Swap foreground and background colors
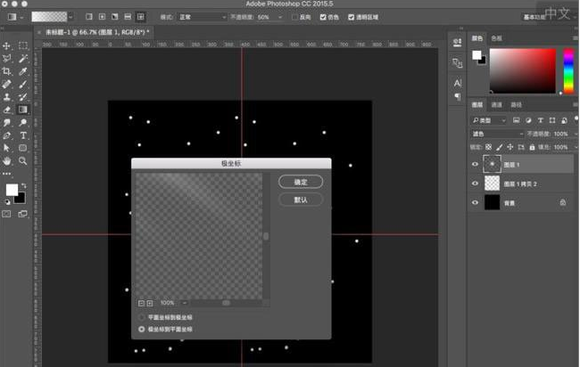 coord(24,185)
